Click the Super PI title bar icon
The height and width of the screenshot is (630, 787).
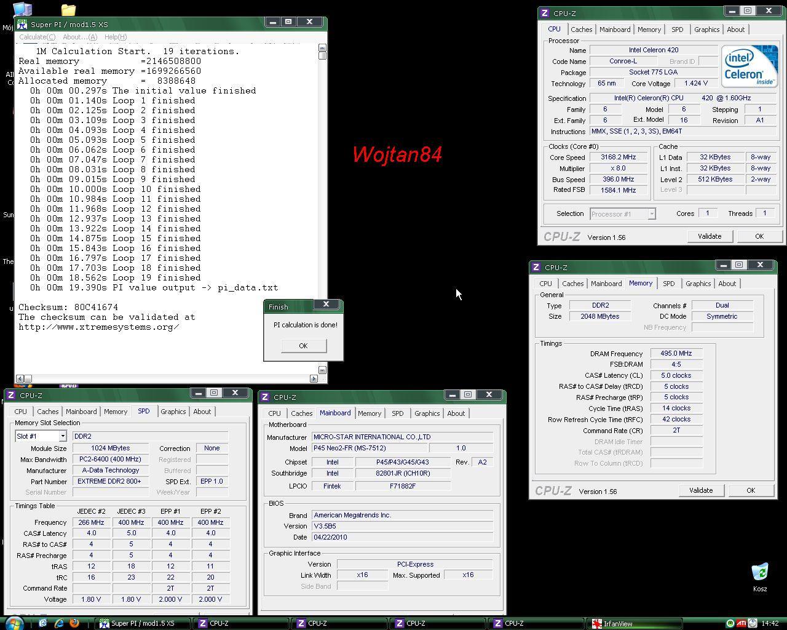[x=23, y=24]
